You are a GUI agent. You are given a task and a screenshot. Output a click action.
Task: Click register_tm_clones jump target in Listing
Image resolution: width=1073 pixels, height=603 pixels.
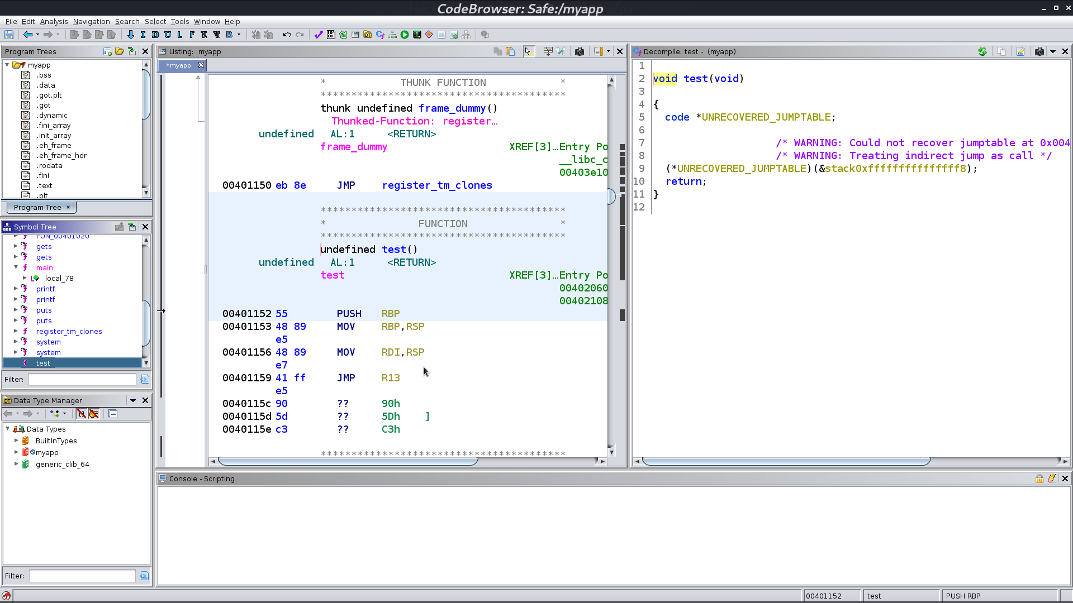(437, 185)
